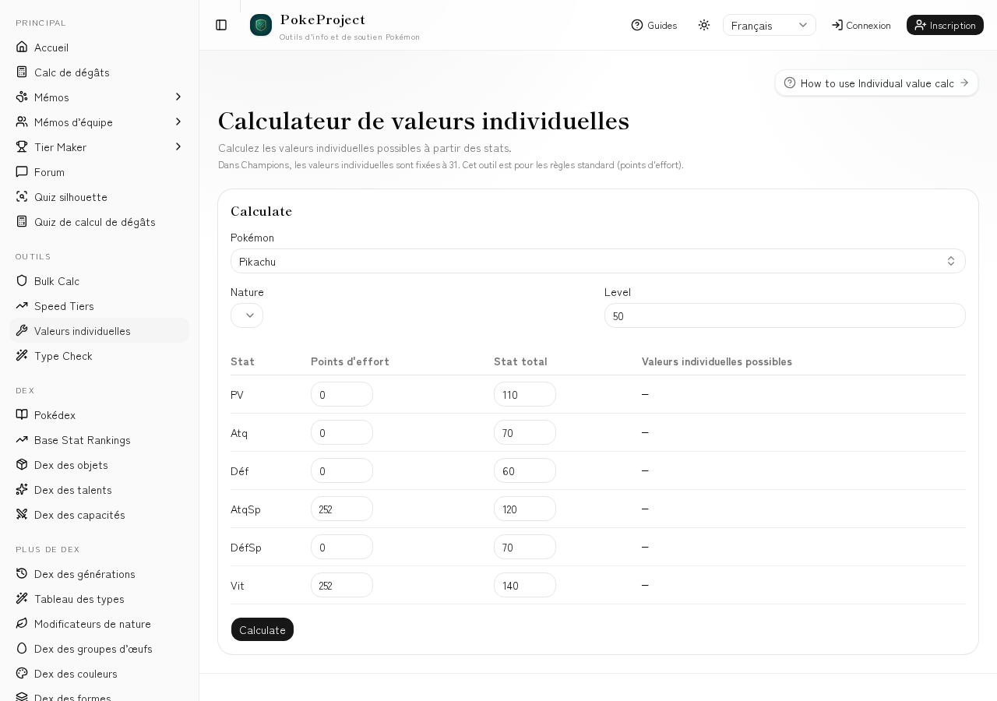
Task: Click the Tableau des types icon
Action: point(22,599)
